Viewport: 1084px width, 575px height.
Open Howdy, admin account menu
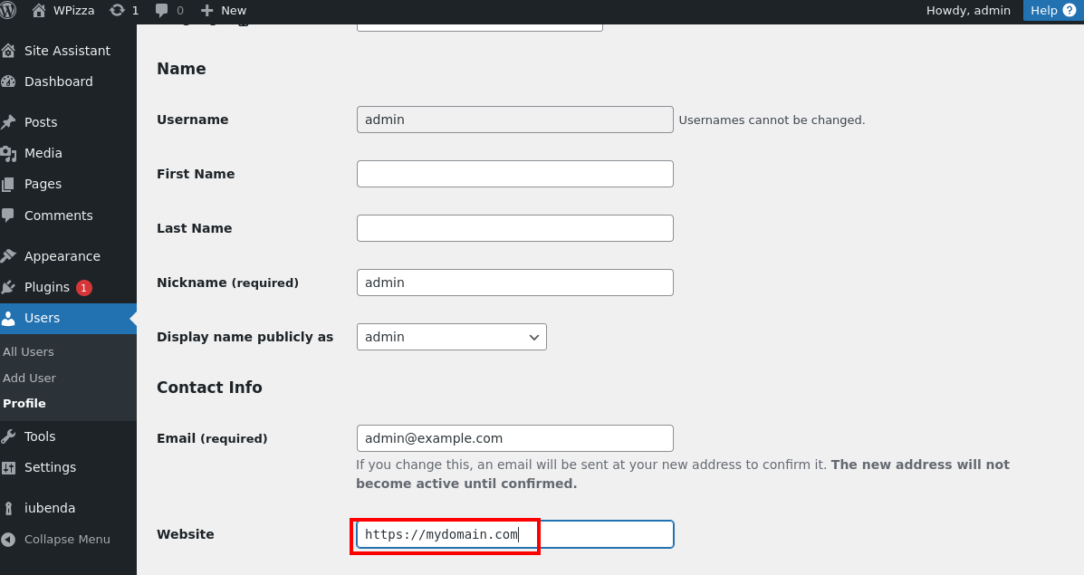click(967, 10)
